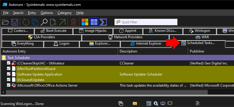Viewport: 234px width, 107px height.
Task: Click the green Jump to Entry arrow icon
Action: point(62,22)
